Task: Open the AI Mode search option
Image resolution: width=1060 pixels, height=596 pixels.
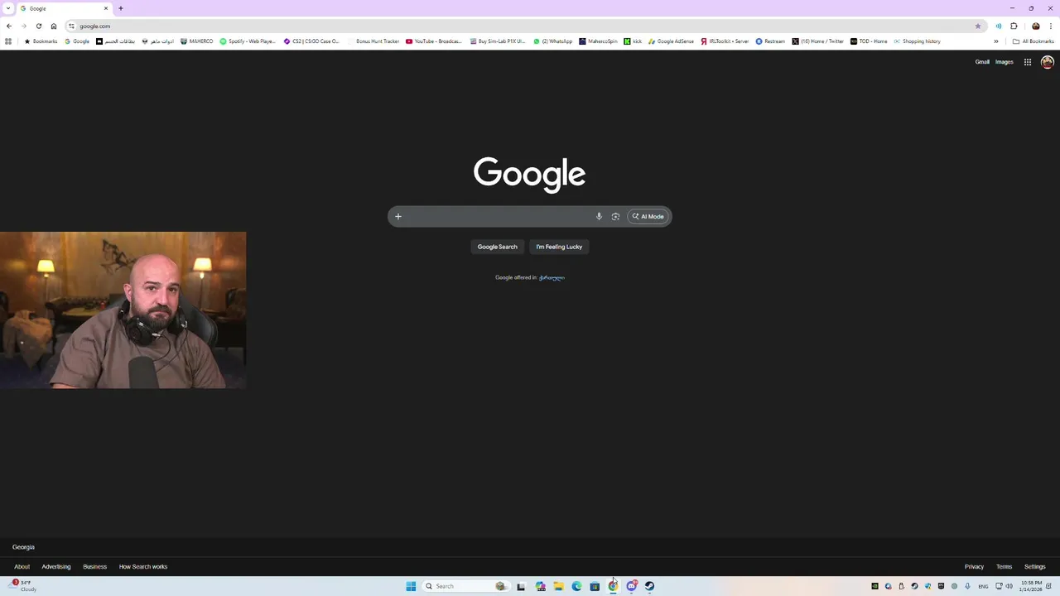Action: 648,217
